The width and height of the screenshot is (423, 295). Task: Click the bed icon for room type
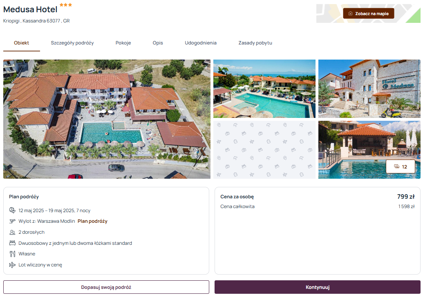pyautogui.click(x=12, y=243)
